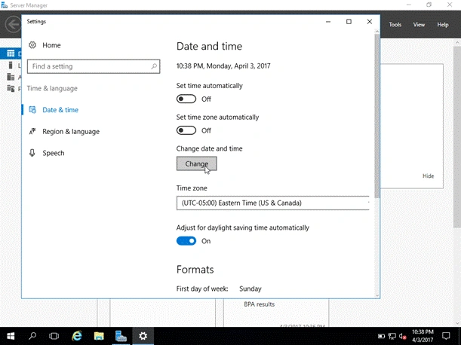The width and height of the screenshot is (461, 345).
Task: Click the Change date and time button
Action: point(197,163)
